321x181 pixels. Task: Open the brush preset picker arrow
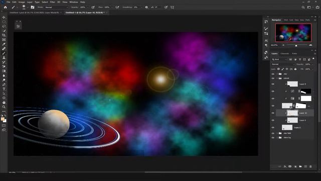click(x=28, y=7)
